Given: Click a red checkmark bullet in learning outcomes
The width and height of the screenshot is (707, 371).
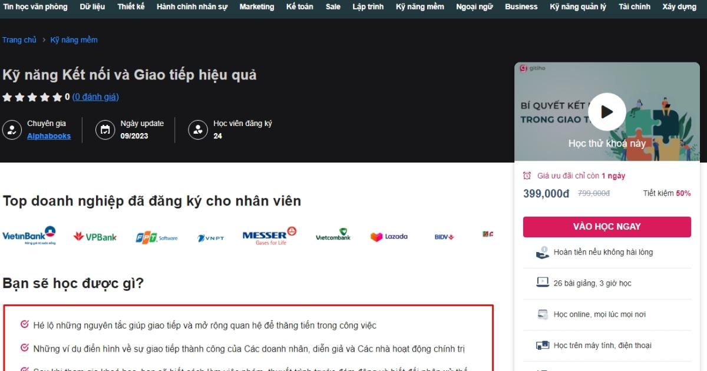Looking at the screenshot, I should pyautogui.click(x=24, y=324).
